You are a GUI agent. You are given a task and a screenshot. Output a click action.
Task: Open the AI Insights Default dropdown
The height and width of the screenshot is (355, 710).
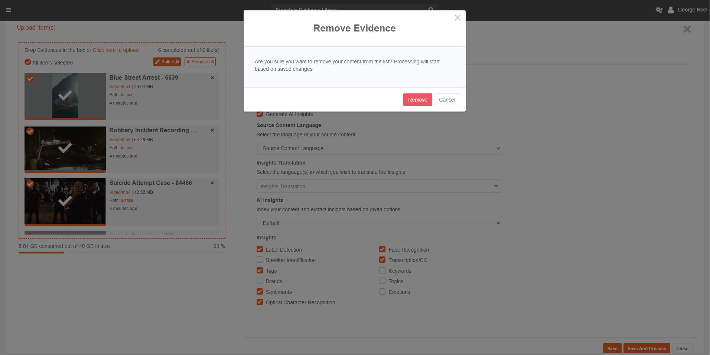[x=379, y=223]
